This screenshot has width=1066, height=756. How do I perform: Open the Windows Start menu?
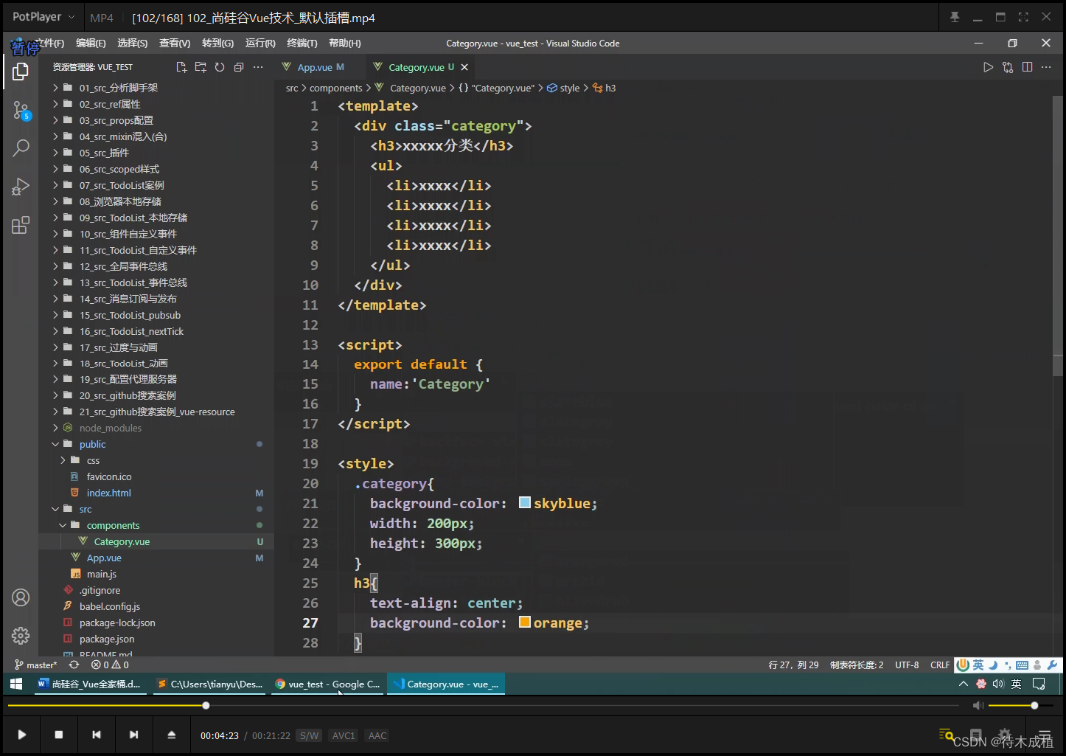point(15,684)
